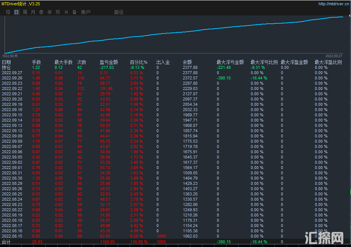Click the 合计 total row label

pos(6,242)
